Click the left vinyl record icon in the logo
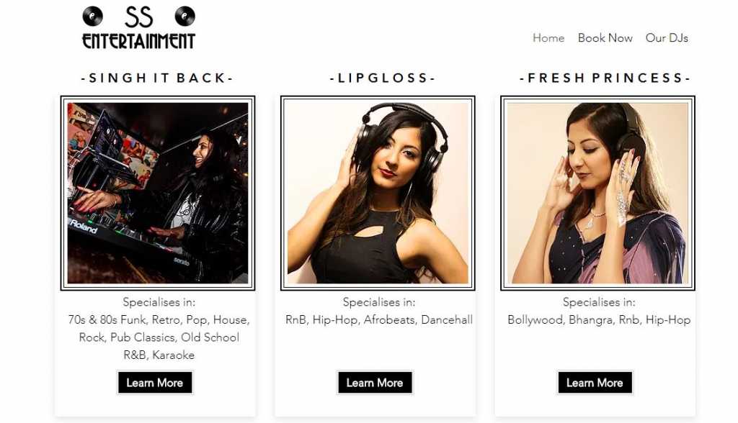This screenshot has width=738, height=423. (x=93, y=17)
